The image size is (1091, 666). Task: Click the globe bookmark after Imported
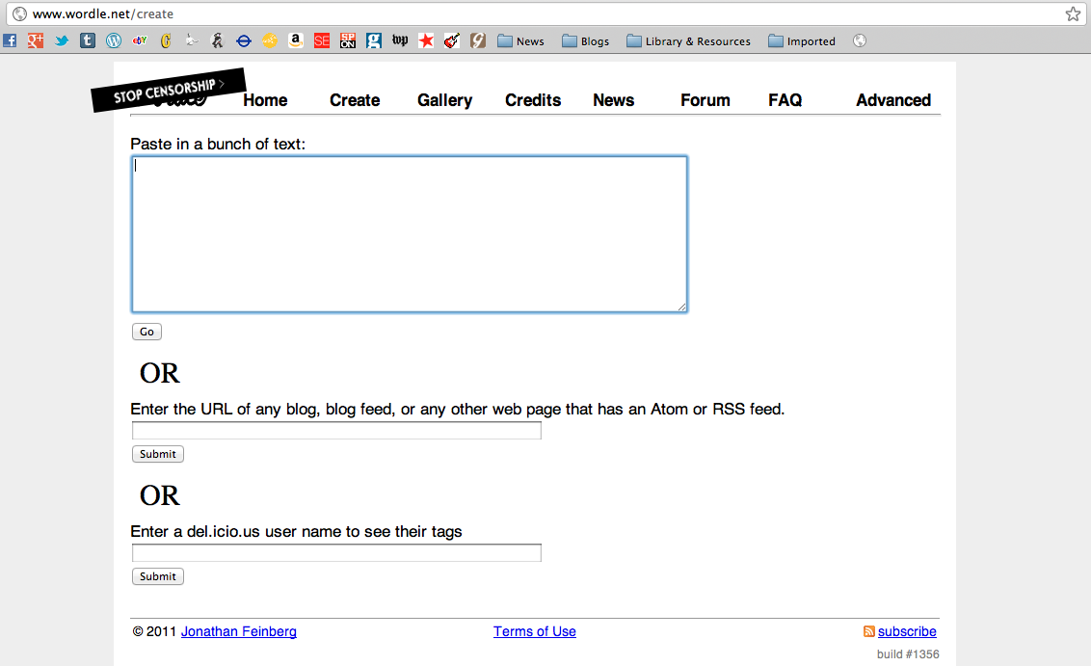(x=860, y=41)
